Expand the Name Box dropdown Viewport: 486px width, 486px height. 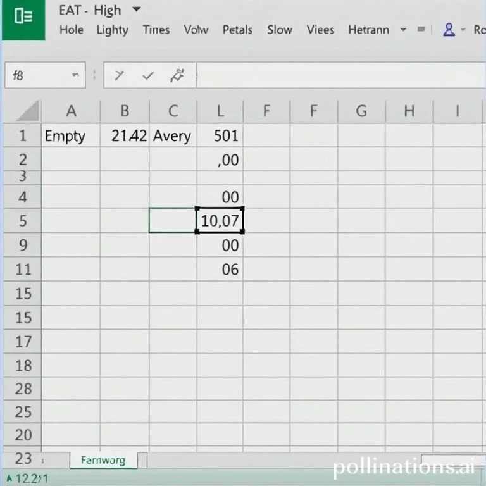[x=75, y=75]
